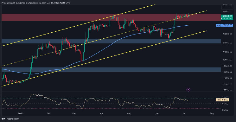Screen dimensions: 236x122
Task: Click the 24000.00 price axis label
Action: (x=228, y=43)
